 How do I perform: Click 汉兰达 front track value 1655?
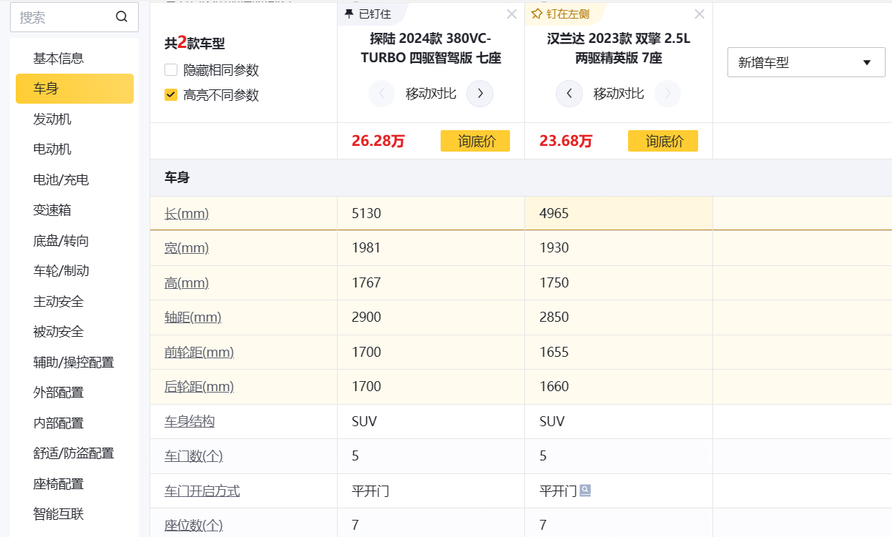(554, 352)
